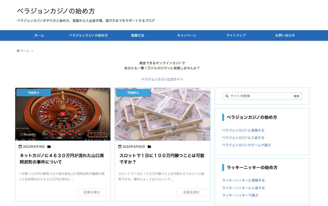Click 問題解決 tag on roulette thumbnail
Viewport: 328px width, 206px height.
click(33, 93)
